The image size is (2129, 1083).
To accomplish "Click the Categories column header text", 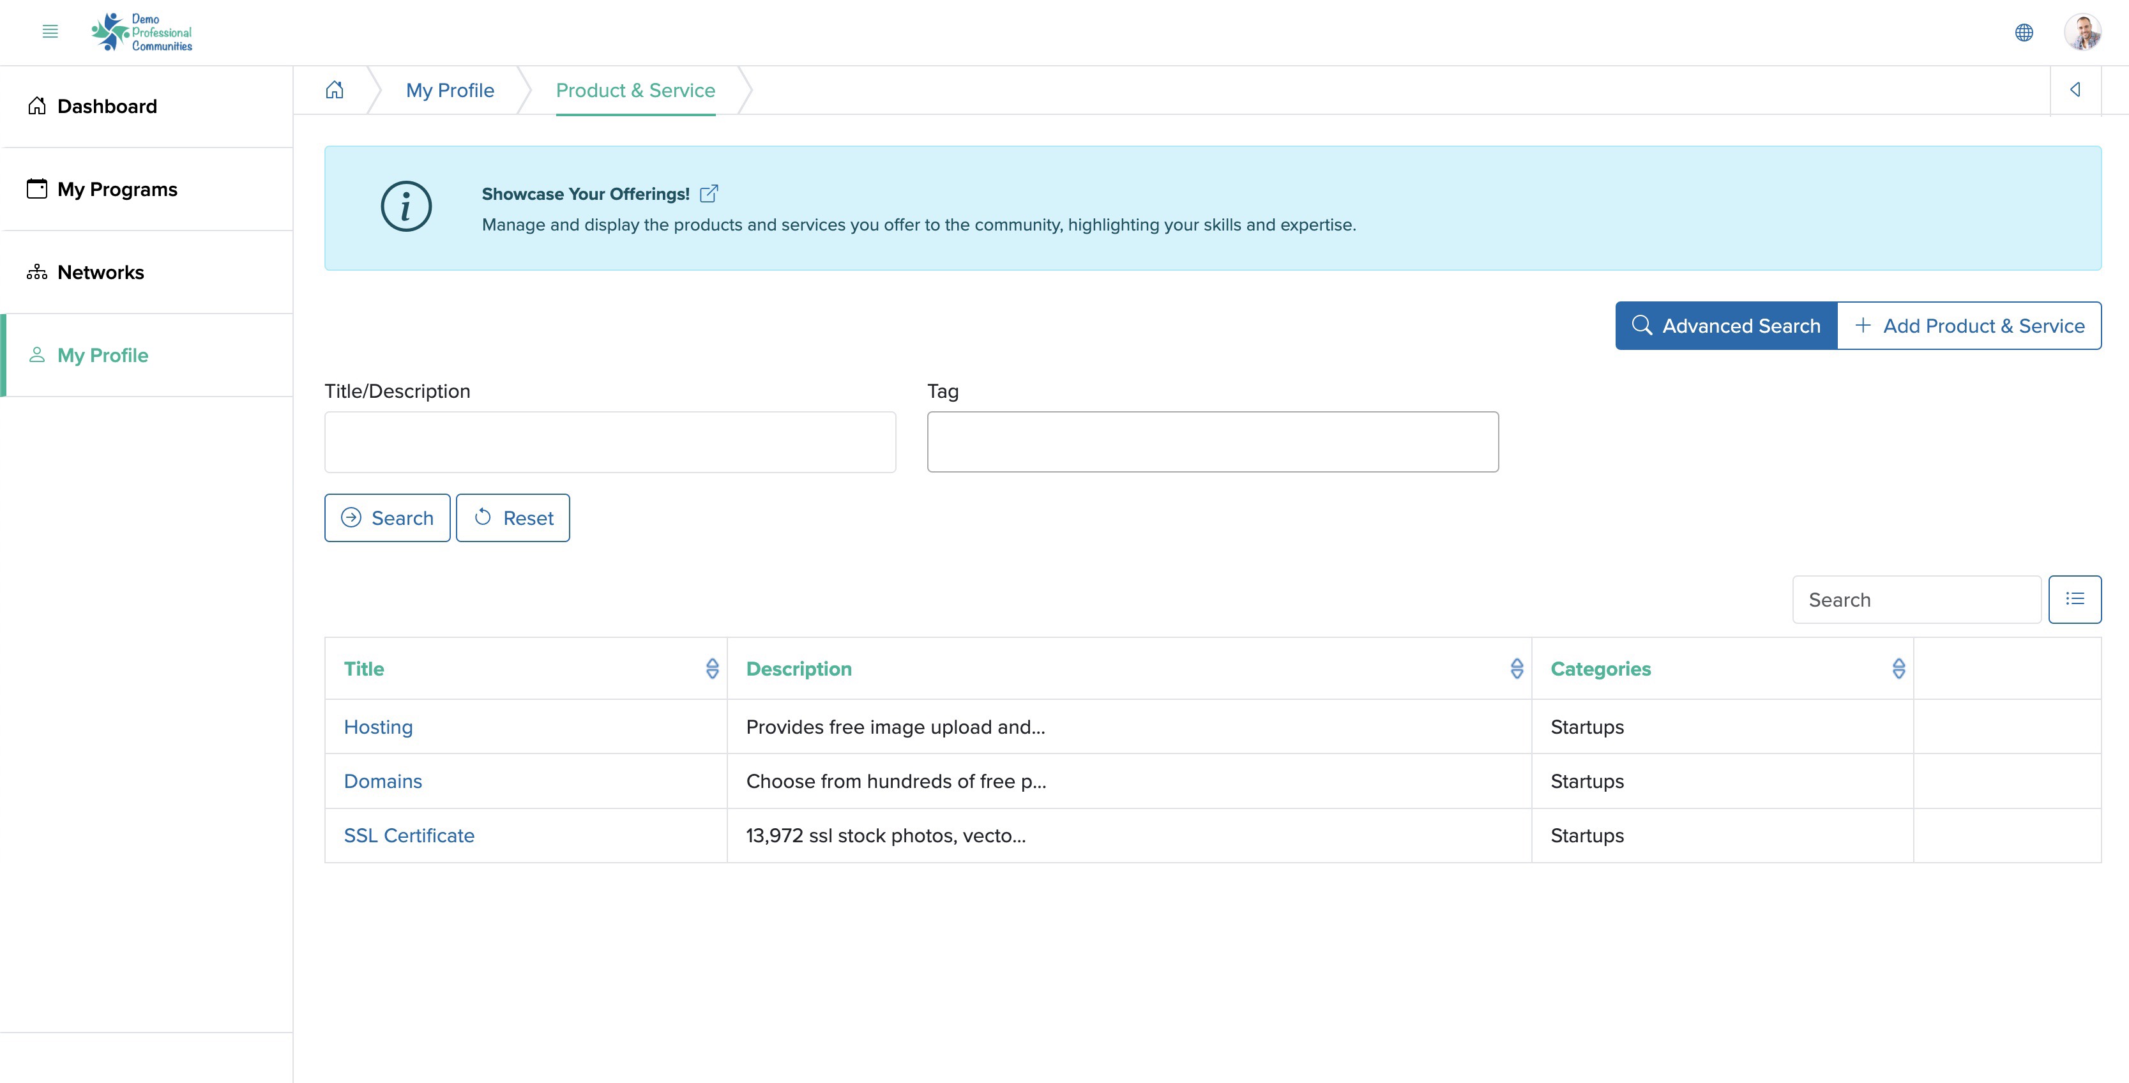I will pos(1600,668).
